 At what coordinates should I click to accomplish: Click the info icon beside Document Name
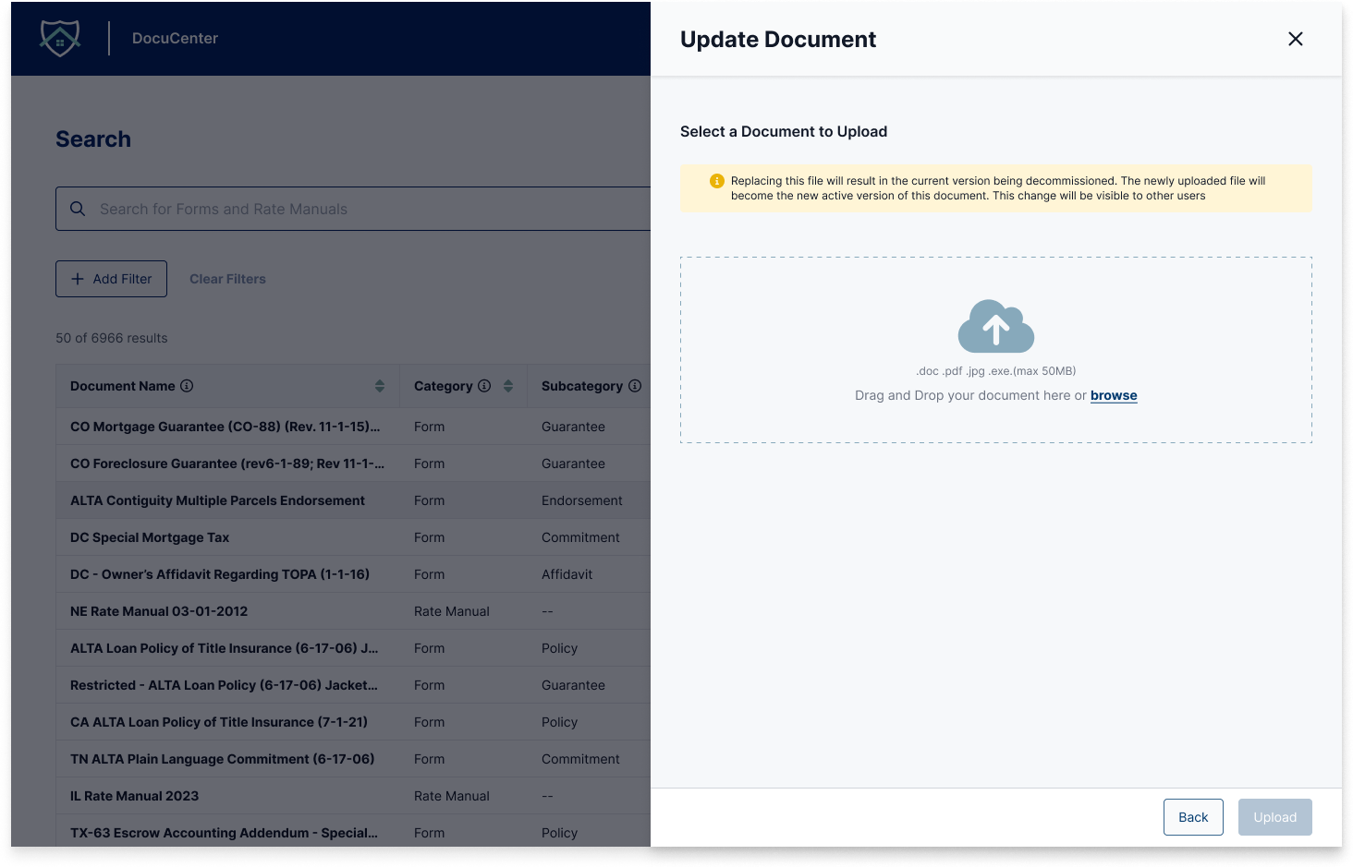(187, 386)
